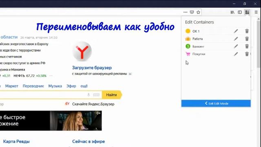Select the Работа container name

click(197, 39)
